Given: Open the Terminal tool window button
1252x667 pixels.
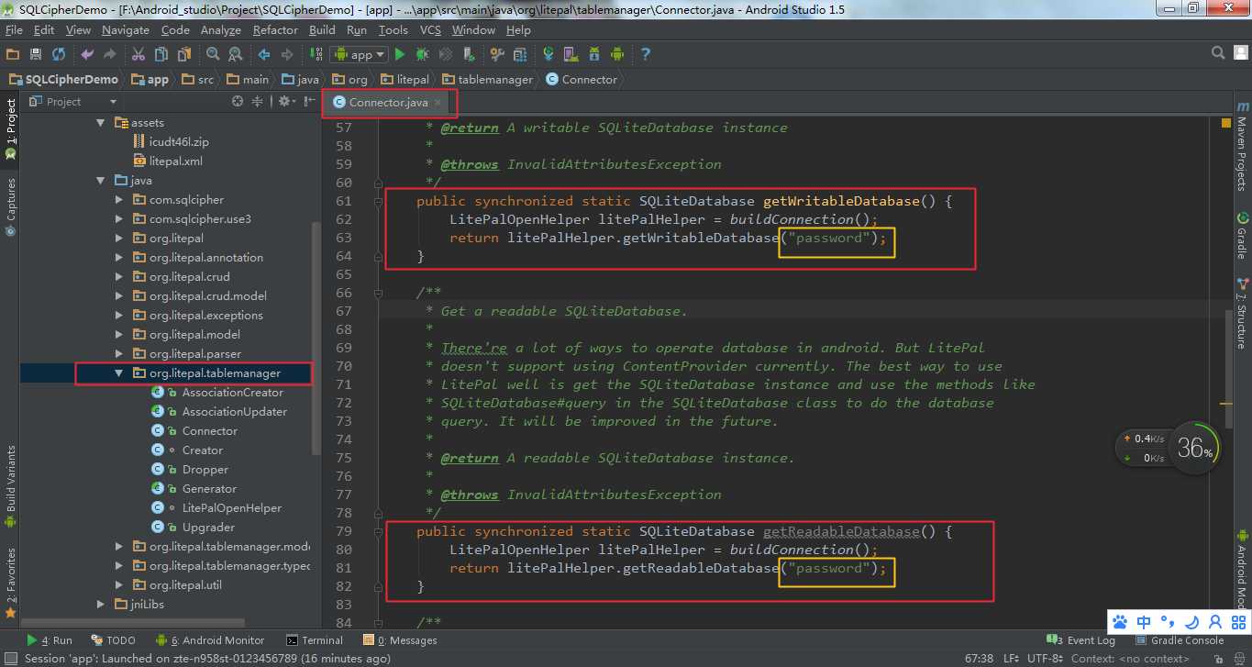Looking at the screenshot, I should point(315,640).
